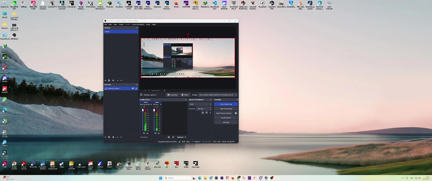The image size is (432, 181).
Task: Open source Properties button
Action: click(x=172, y=95)
